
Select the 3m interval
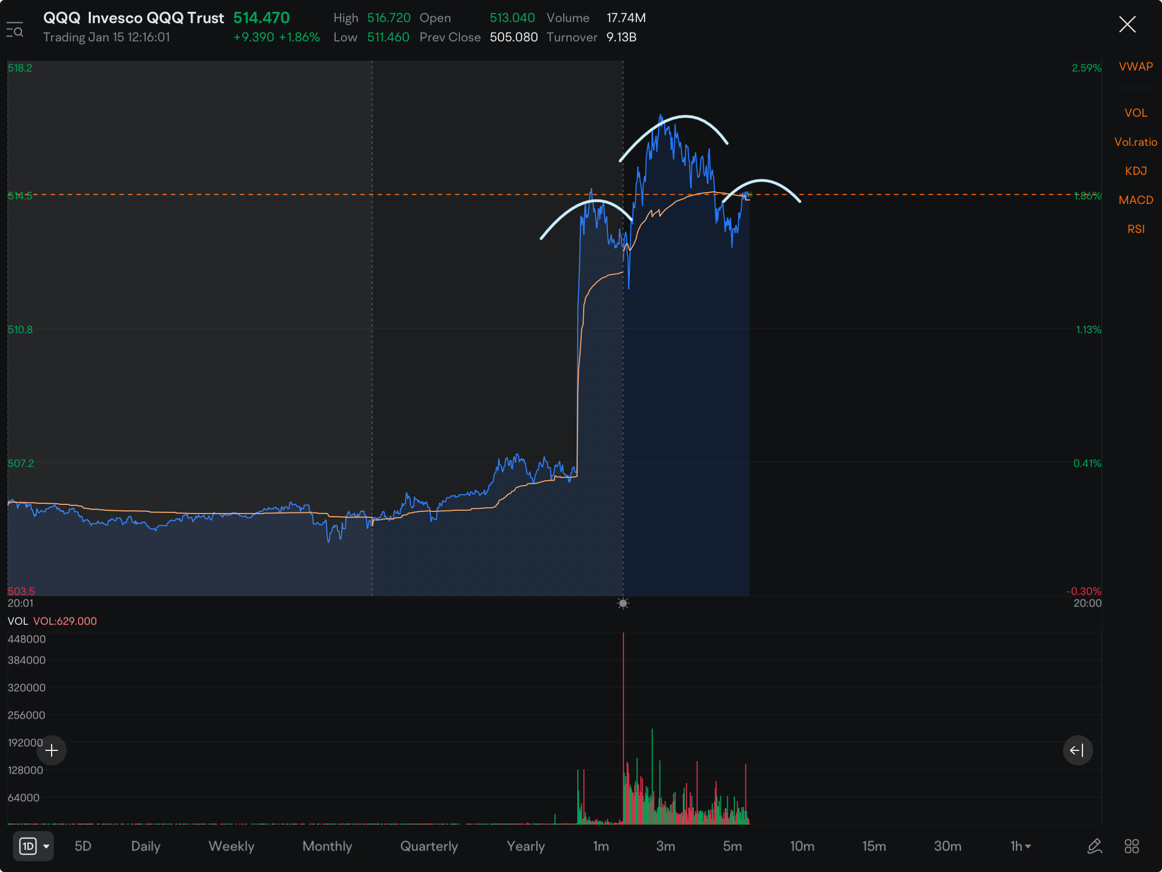[665, 846]
